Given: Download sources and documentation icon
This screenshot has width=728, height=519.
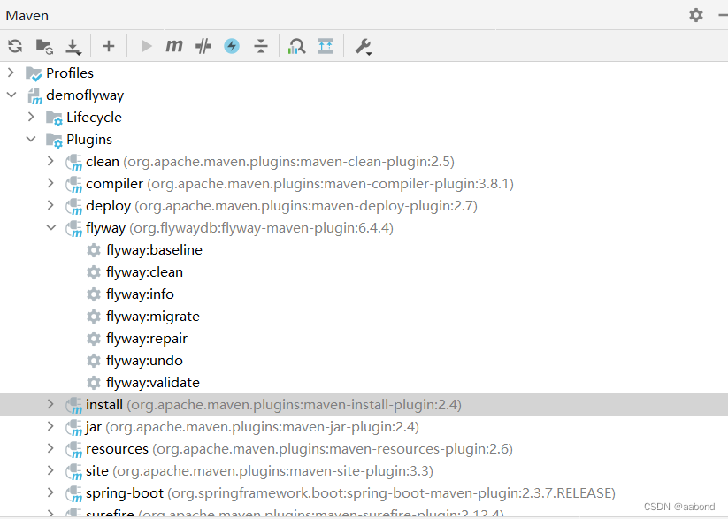Looking at the screenshot, I should point(73,47).
